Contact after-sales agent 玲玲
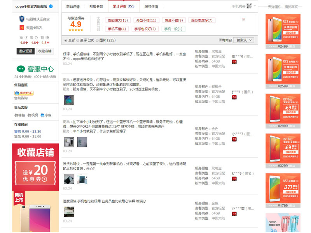This screenshot has width=311, height=233. (x=46, y=115)
